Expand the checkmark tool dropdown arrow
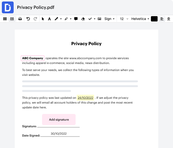 pyautogui.click(x=94, y=19)
